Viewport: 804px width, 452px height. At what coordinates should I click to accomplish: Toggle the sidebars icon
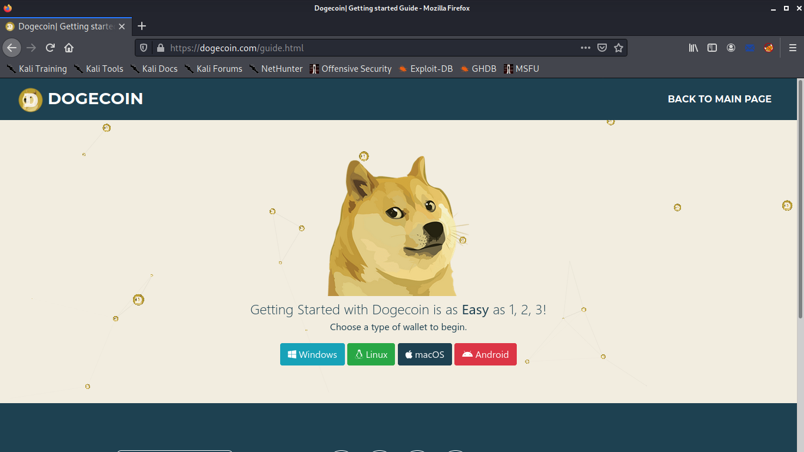[712, 48]
